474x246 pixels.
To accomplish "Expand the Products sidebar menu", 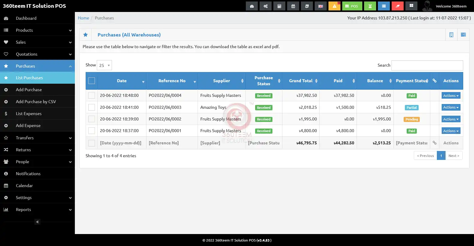I will tap(37, 30).
